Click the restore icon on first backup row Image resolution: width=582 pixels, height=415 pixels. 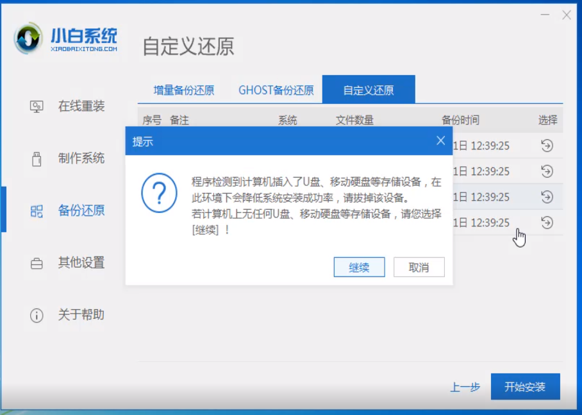click(x=545, y=146)
